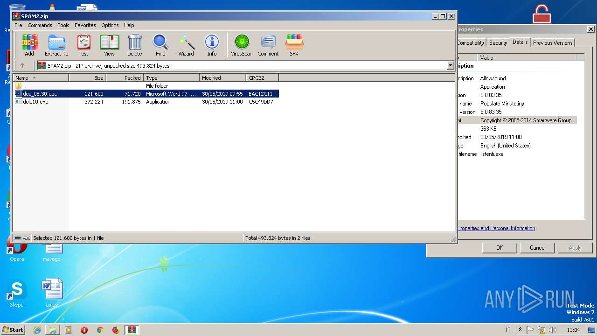Select the doc_05.30.doc file icon
The height and width of the screenshot is (336, 597).
point(19,94)
